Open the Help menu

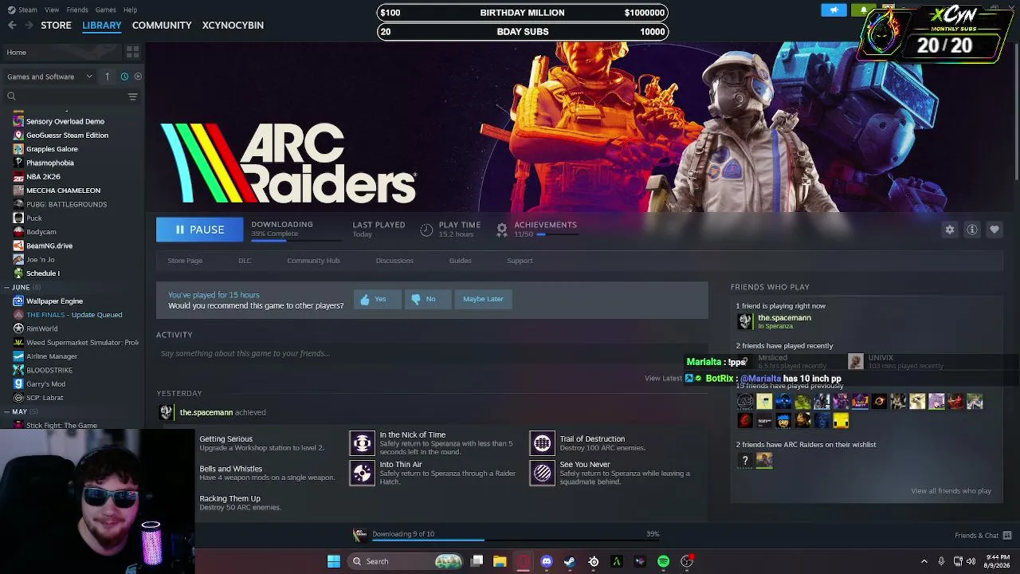[x=130, y=10]
